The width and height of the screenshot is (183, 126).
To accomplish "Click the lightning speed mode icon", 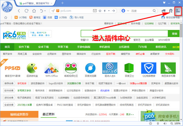I will (x=105, y=11).
